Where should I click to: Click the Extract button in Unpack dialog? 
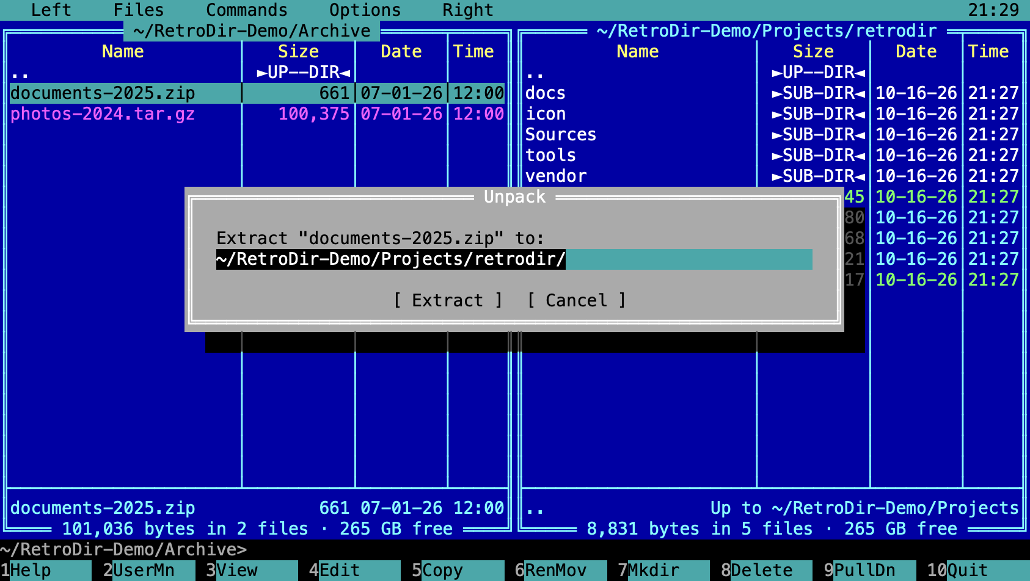tap(448, 300)
